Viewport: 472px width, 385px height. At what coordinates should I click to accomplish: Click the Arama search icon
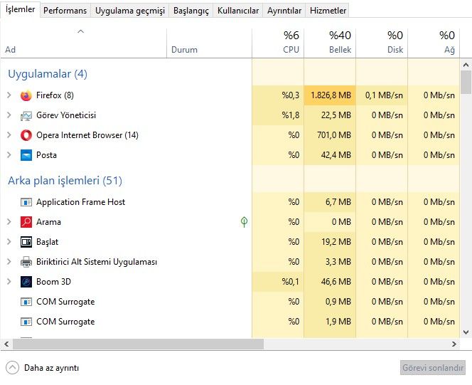[26, 222]
